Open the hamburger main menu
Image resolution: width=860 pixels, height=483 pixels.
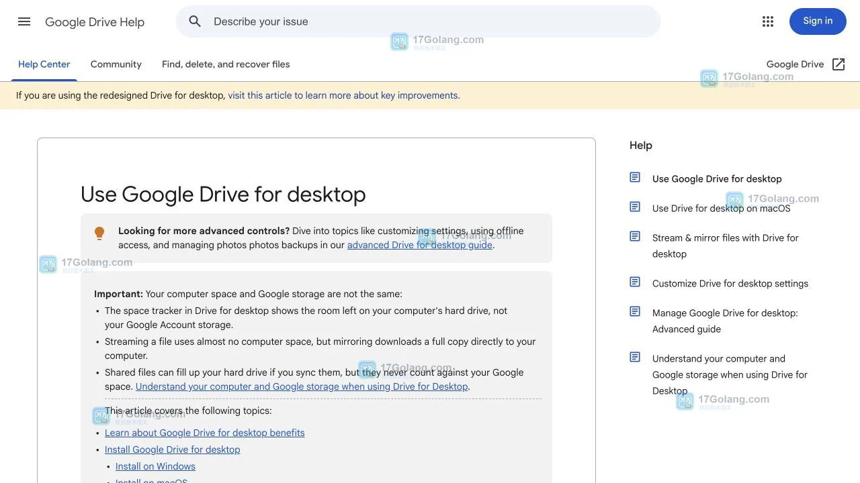point(24,21)
